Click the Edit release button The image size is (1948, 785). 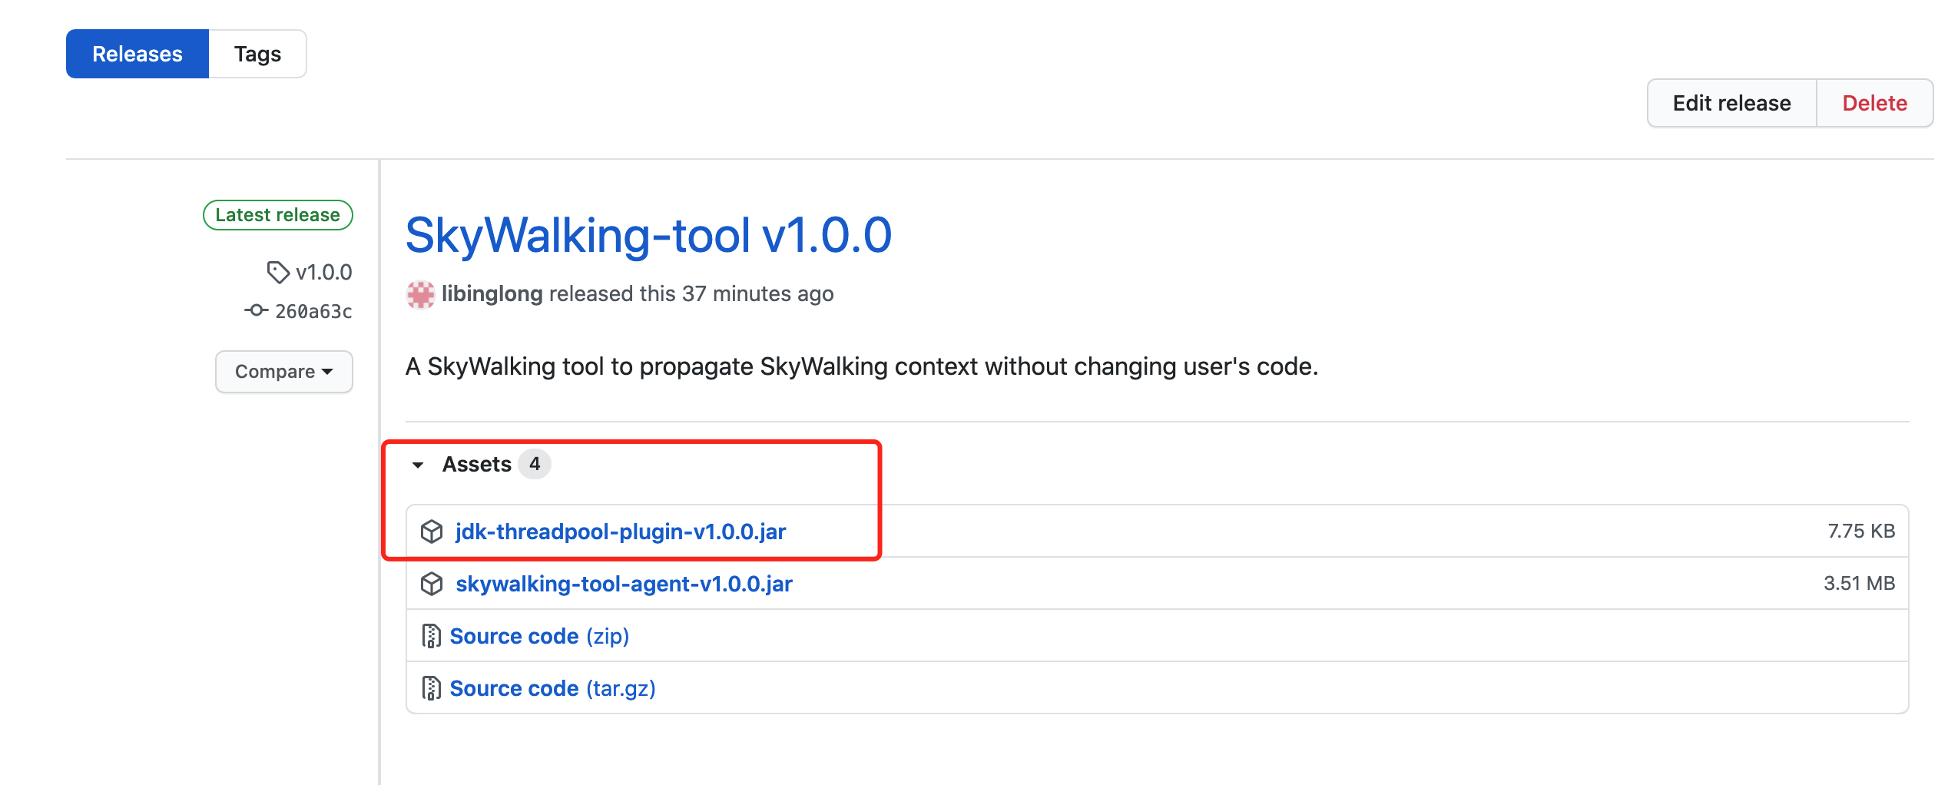click(x=1731, y=102)
